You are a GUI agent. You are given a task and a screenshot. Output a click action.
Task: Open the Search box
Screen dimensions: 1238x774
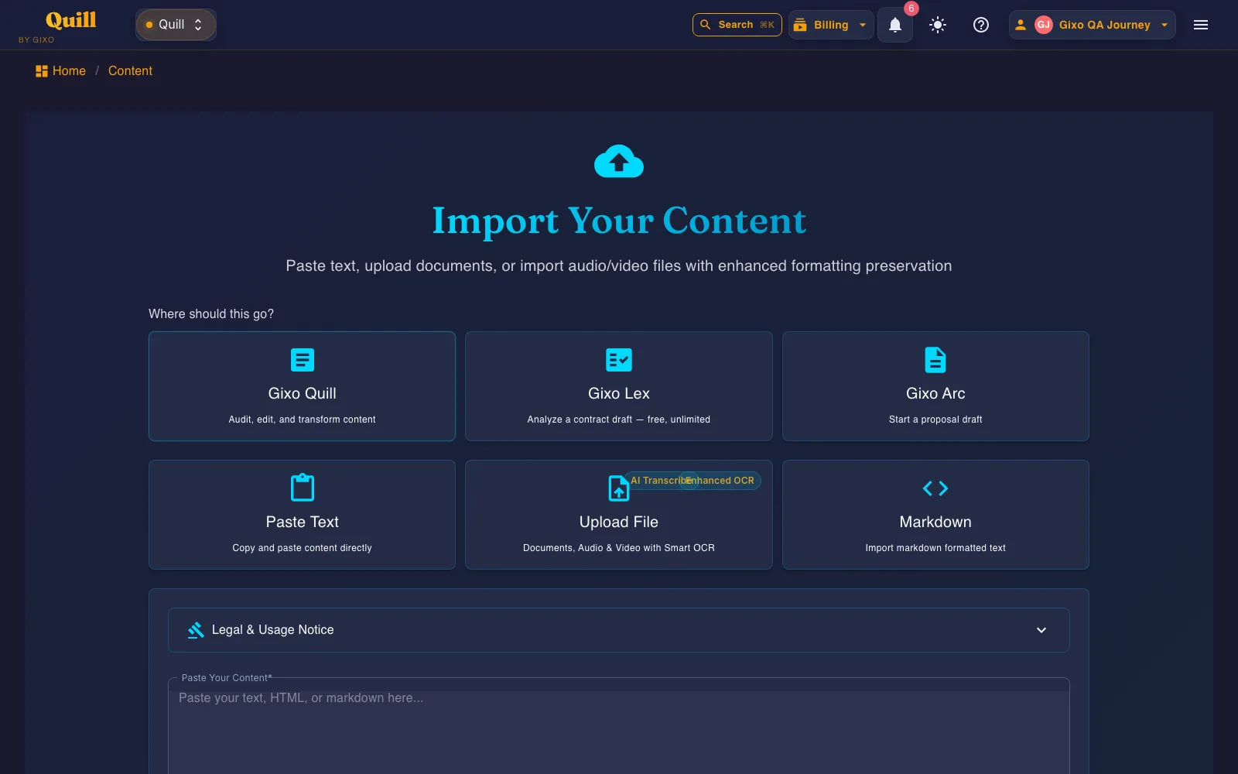[x=737, y=25]
